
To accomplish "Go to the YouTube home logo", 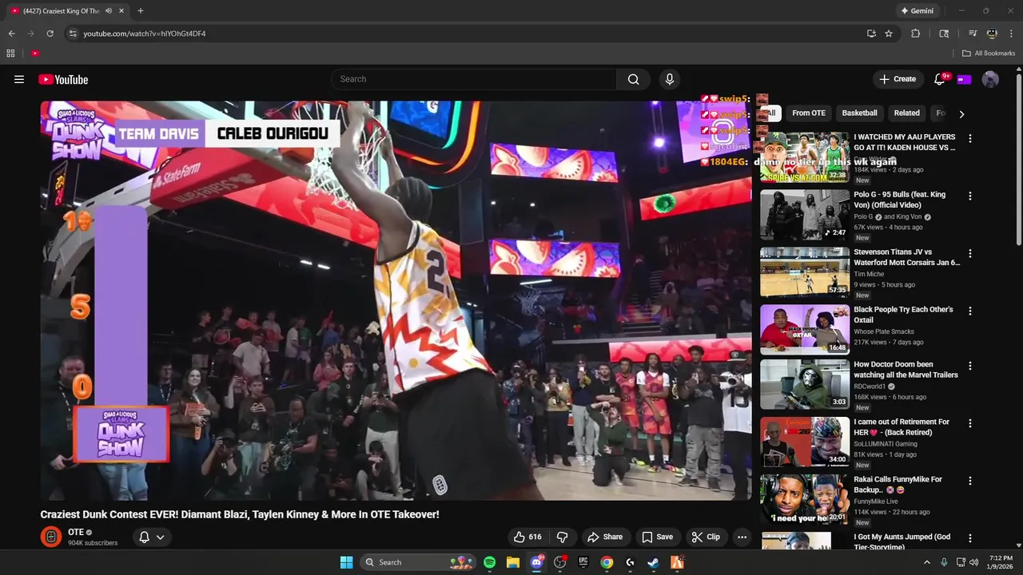I will click(x=63, y=79).
